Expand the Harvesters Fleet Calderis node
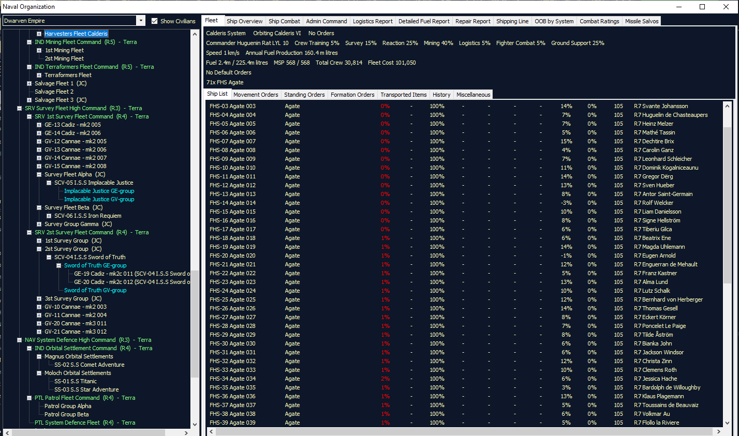 point(39,34)
